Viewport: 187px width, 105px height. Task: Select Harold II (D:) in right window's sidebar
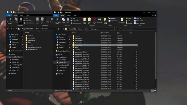(61, 60)
